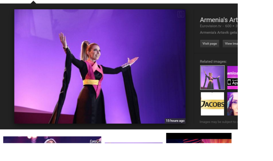Click the faint bookmark icon on the preview image

click(181, 14)
